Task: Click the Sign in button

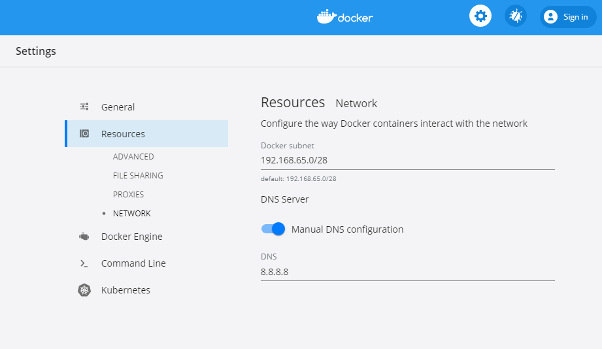Action: coord(568,17)
